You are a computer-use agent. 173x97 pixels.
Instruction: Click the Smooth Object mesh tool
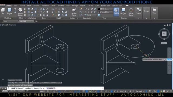[20, 12]
